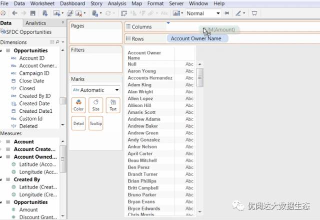Click the Color button in Marks card
Image resolution: width=320 pixels, height=220 pixels.
tap(78, 105)
